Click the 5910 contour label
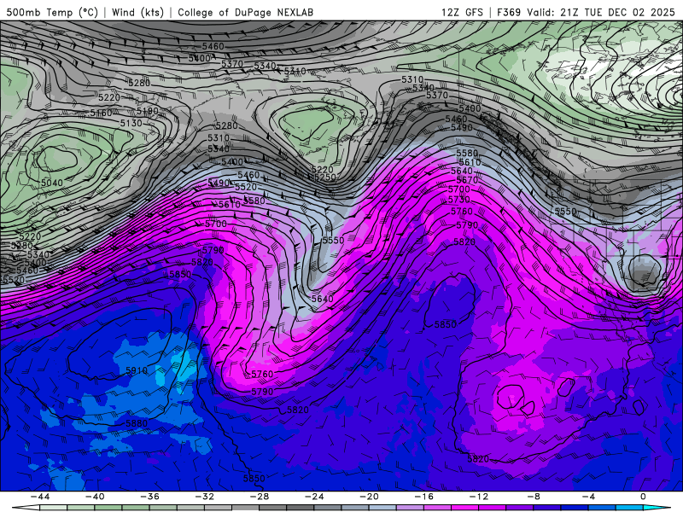This screenshot has height=512, width=683. pyautogui.click(x=137, y=370)
